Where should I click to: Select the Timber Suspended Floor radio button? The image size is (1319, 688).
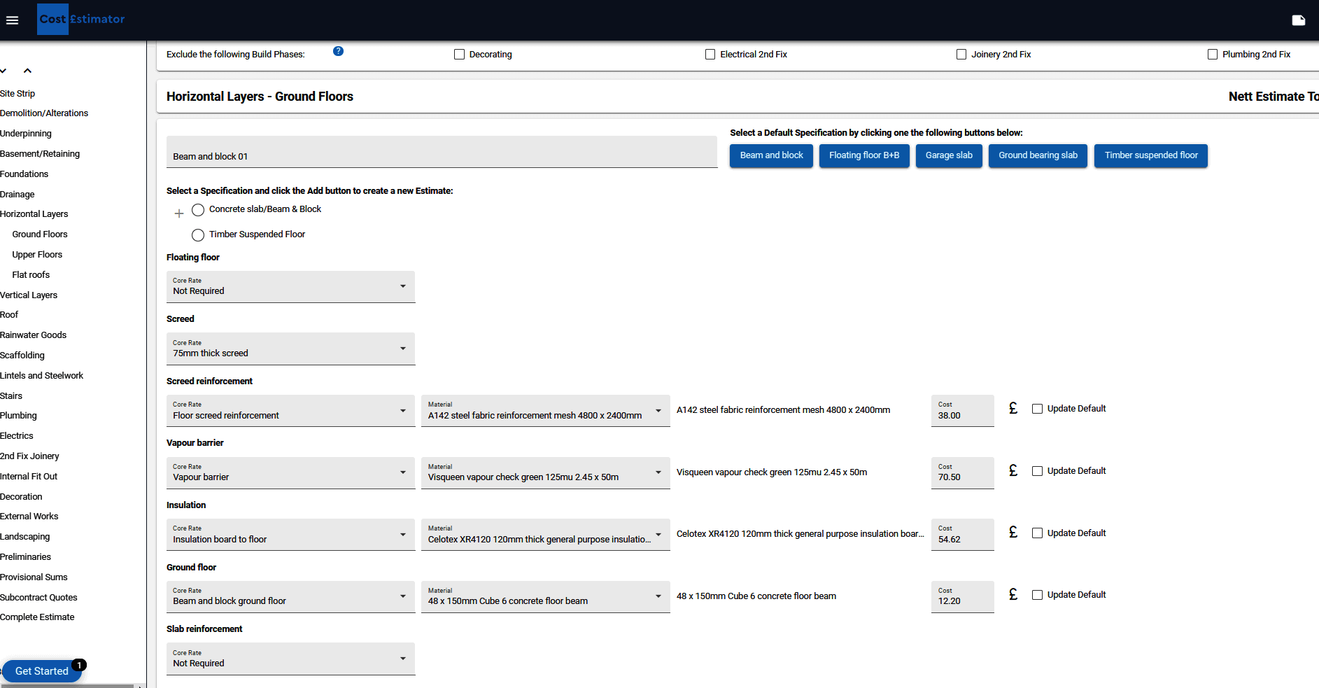click(x=197, y=234)
